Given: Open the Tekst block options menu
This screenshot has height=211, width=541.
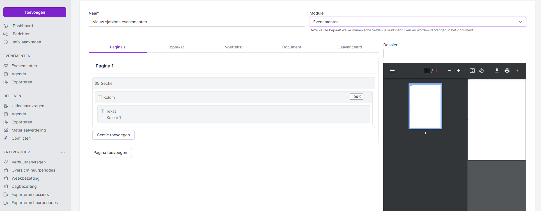Looking at the screenshot, I should pos(364,111).
